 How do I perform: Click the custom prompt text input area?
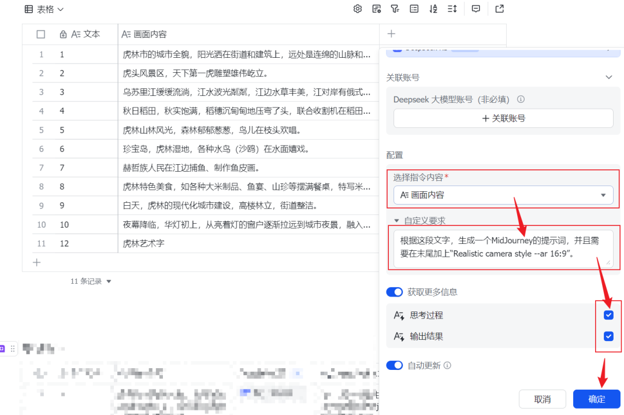[503, 247]
